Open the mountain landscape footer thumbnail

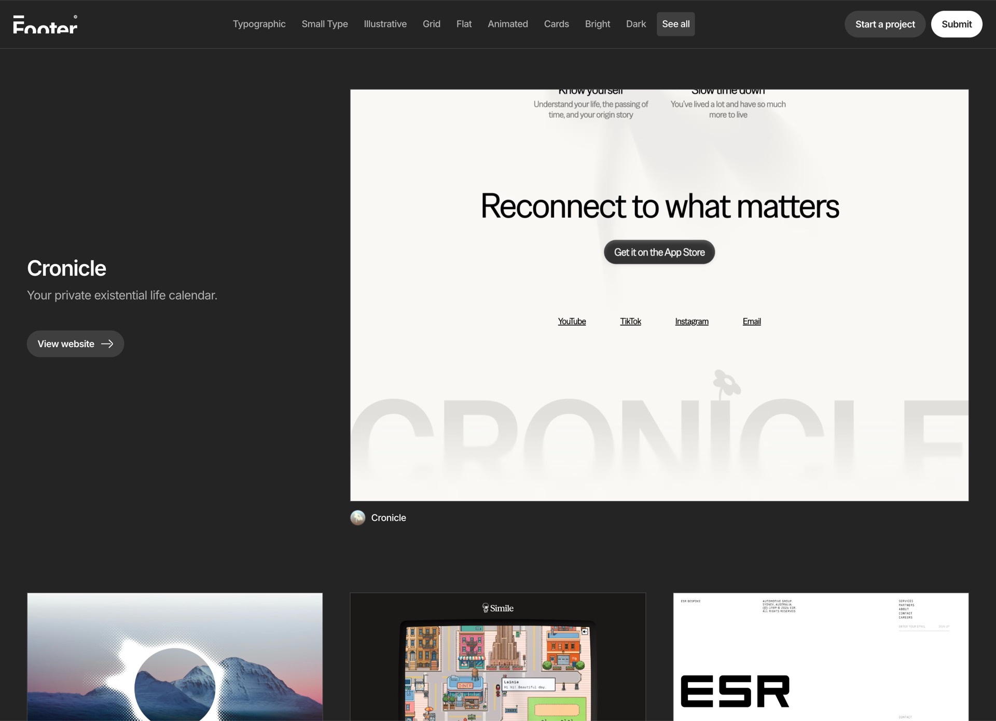(x=175, y=657)
